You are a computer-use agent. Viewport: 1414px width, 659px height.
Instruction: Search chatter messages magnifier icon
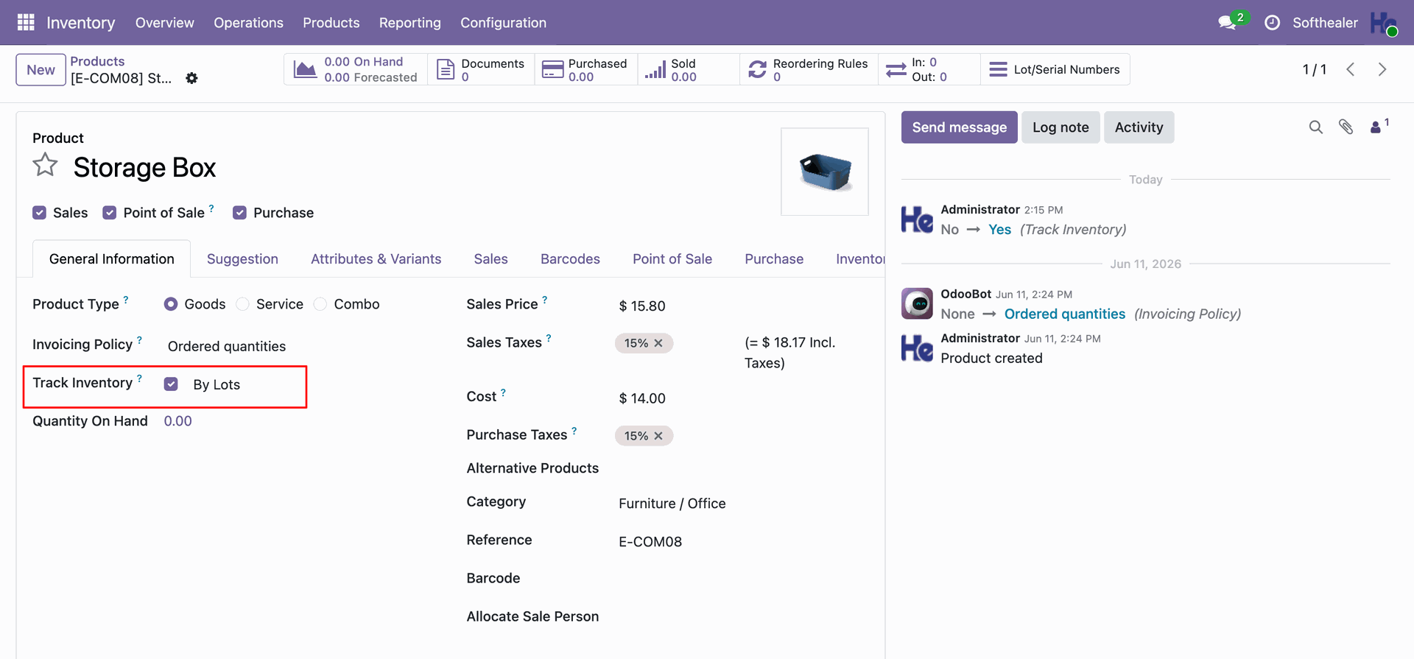click(1315, 127)
